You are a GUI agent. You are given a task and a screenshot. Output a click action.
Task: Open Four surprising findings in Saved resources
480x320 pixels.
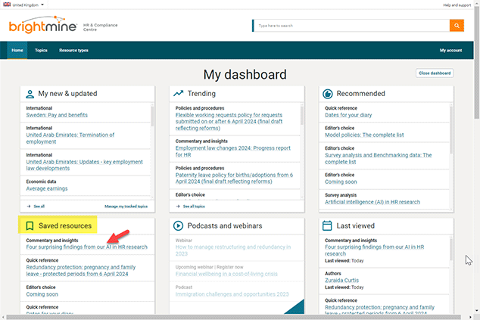[86, 247]
